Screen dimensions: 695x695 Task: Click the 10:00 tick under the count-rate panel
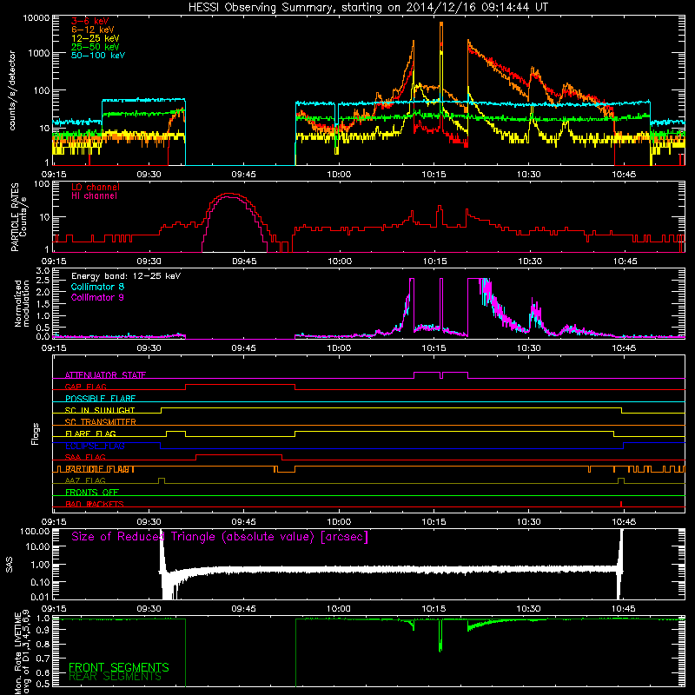339,175
